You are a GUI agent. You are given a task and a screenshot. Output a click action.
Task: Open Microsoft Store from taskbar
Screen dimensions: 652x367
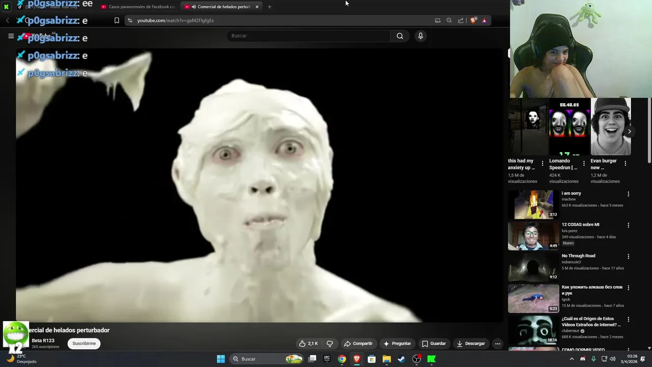tap(372, 359)
